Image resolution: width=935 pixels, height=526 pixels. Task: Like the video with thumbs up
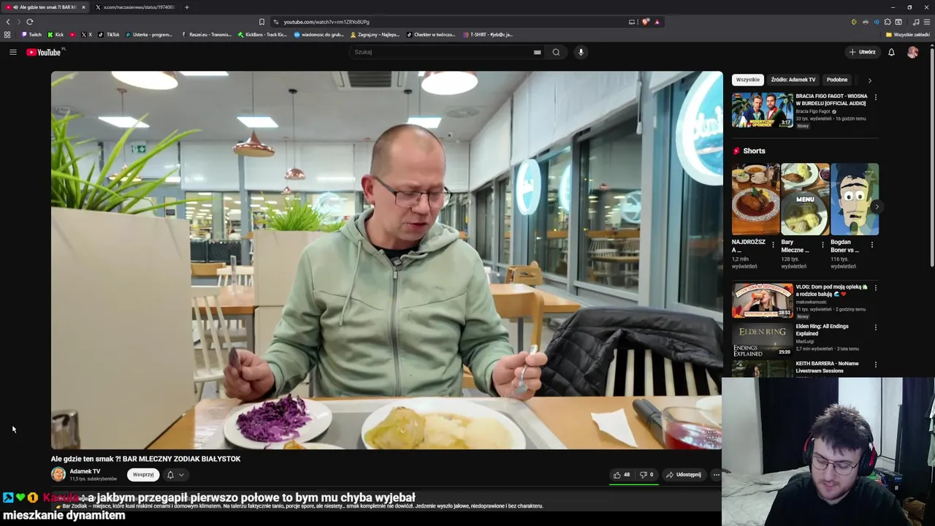622,475
